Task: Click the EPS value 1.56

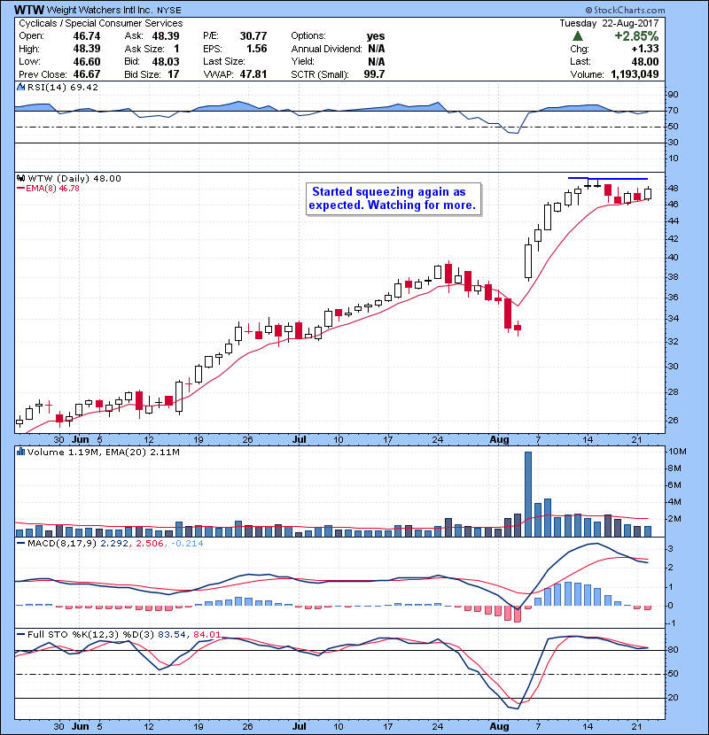Action: 257,49
